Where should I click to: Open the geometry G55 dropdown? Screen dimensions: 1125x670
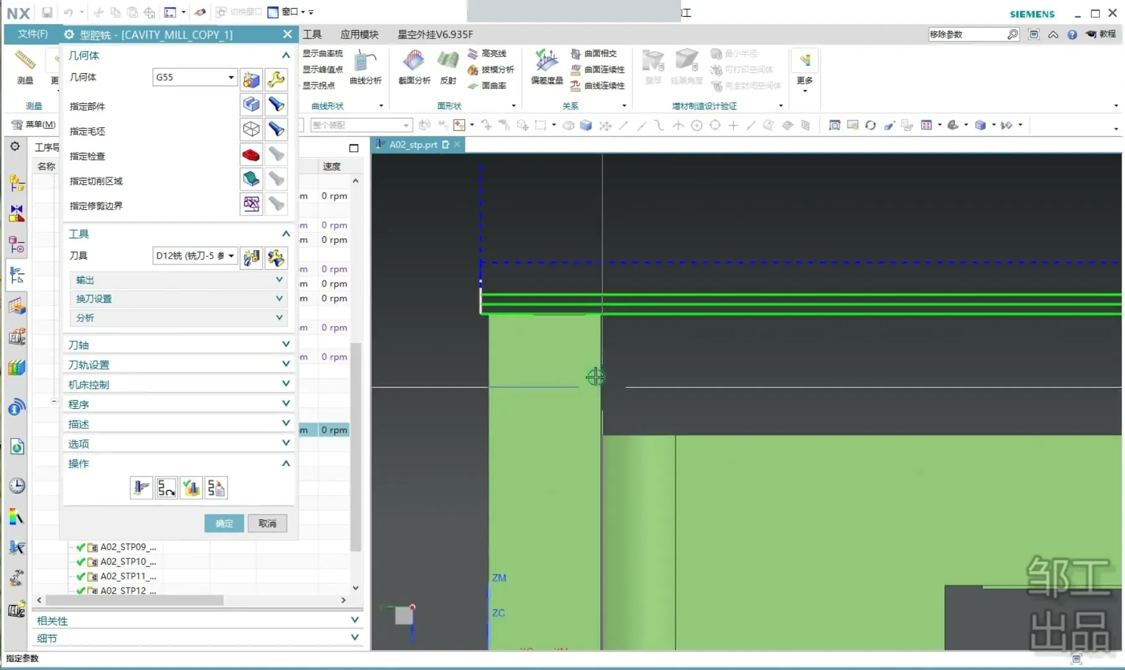point(230,78)
